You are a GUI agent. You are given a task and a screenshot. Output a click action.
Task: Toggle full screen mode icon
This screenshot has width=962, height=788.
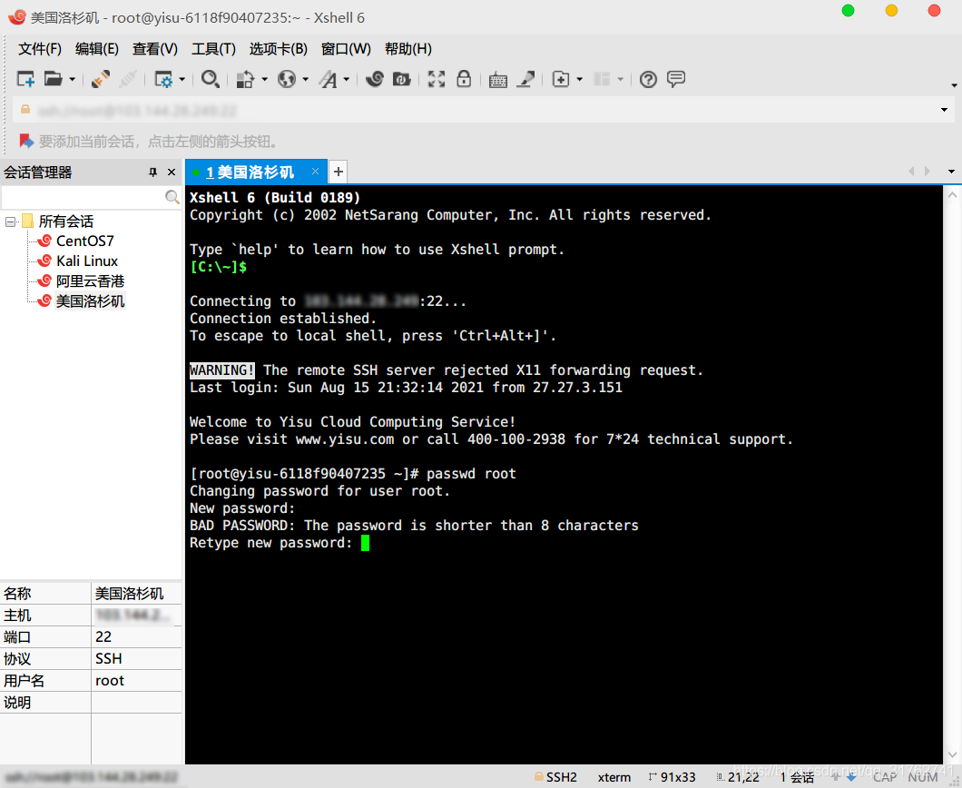[437, 79]
